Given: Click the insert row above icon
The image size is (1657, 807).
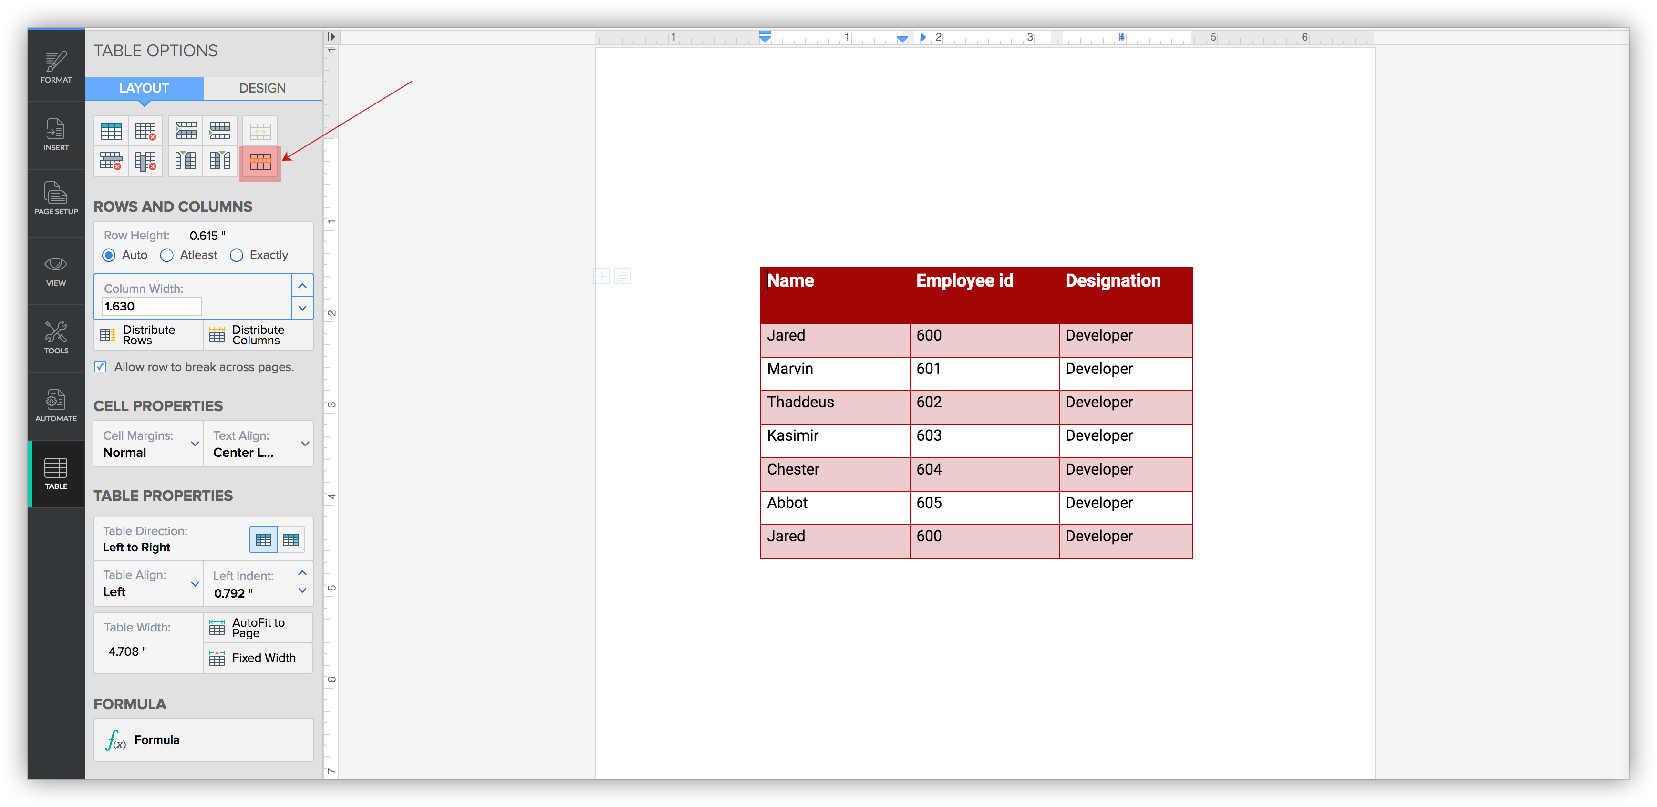Looking at the screenshot, I should pyautogui.click(x=186, y=132).
